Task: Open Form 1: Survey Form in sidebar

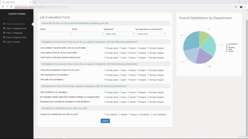Action: click(x=15, y=24)
